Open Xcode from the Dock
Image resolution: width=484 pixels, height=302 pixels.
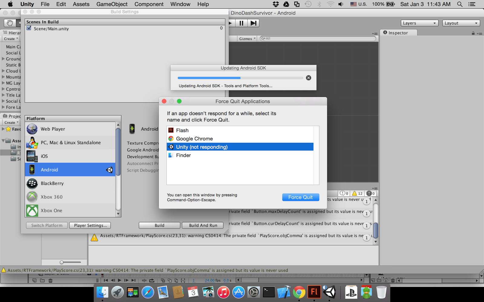click(284, 292)
